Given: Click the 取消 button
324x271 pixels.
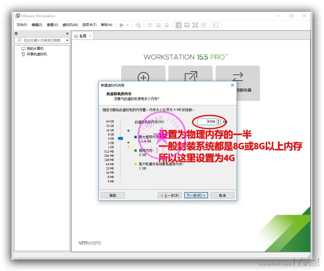Looking at the screenshot, I should point(222,195).
